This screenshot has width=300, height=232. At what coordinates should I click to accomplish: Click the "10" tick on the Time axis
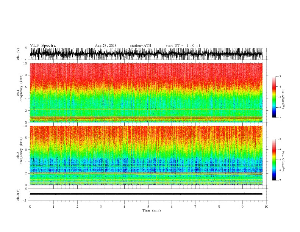pos(266,207)
